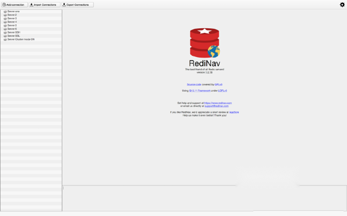Viewport: 347px width, 216px height.
Task: Click the database icon beside Server 2
Action: point(5,15)
